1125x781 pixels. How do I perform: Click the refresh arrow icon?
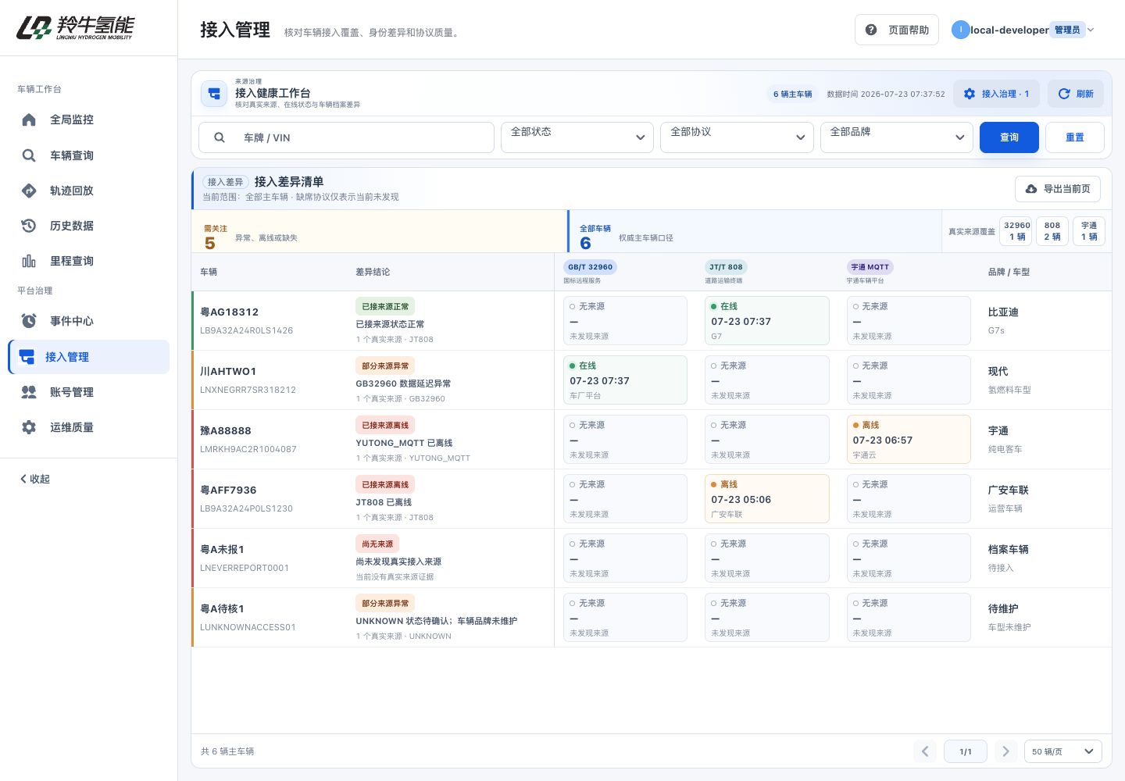[x=1064, y=94]
